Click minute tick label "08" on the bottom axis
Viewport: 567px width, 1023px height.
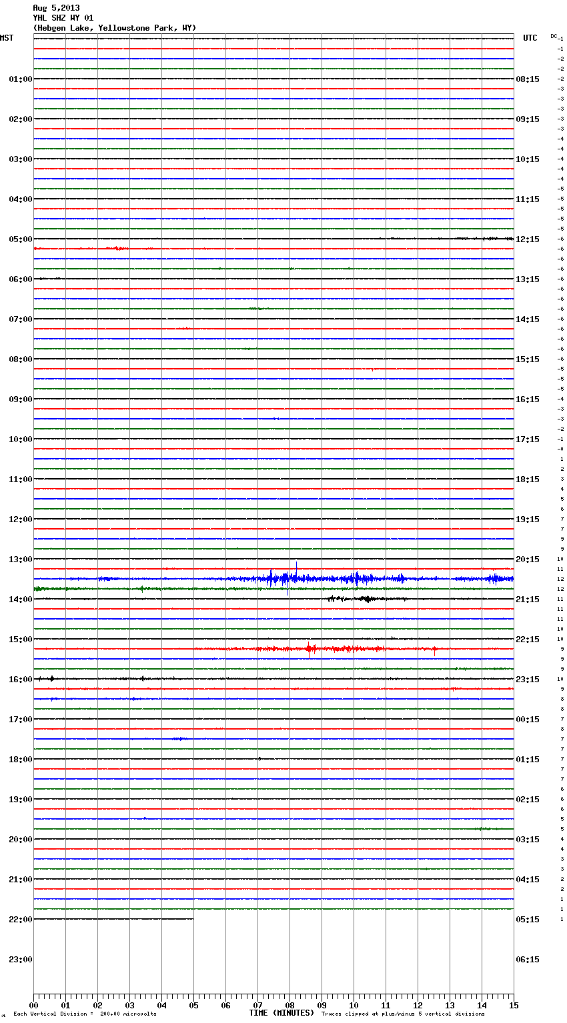(x=290, y=1005)
